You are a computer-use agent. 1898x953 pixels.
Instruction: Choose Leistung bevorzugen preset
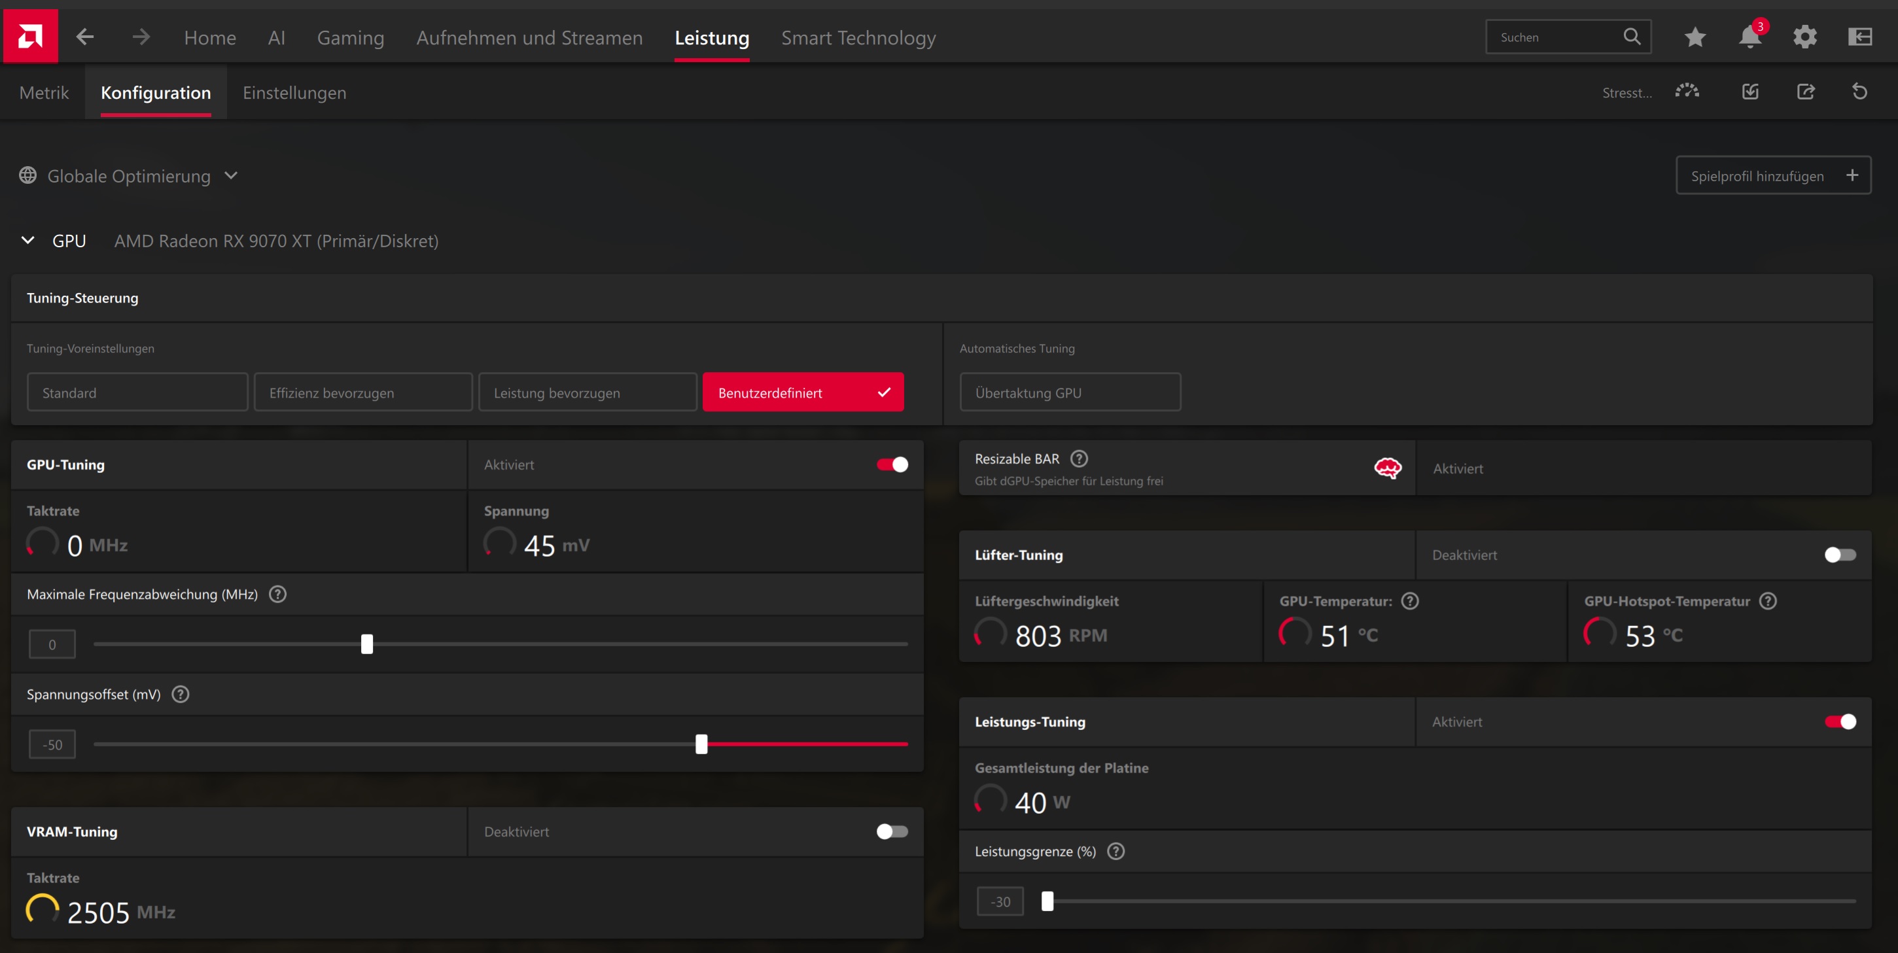(588, 392)
